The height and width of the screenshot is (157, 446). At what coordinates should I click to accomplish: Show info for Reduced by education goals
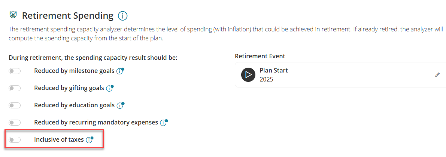tap(120, 105)
